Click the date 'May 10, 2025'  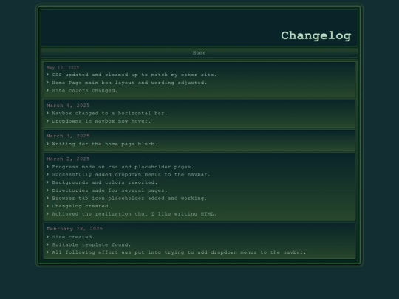pos(63,68)
